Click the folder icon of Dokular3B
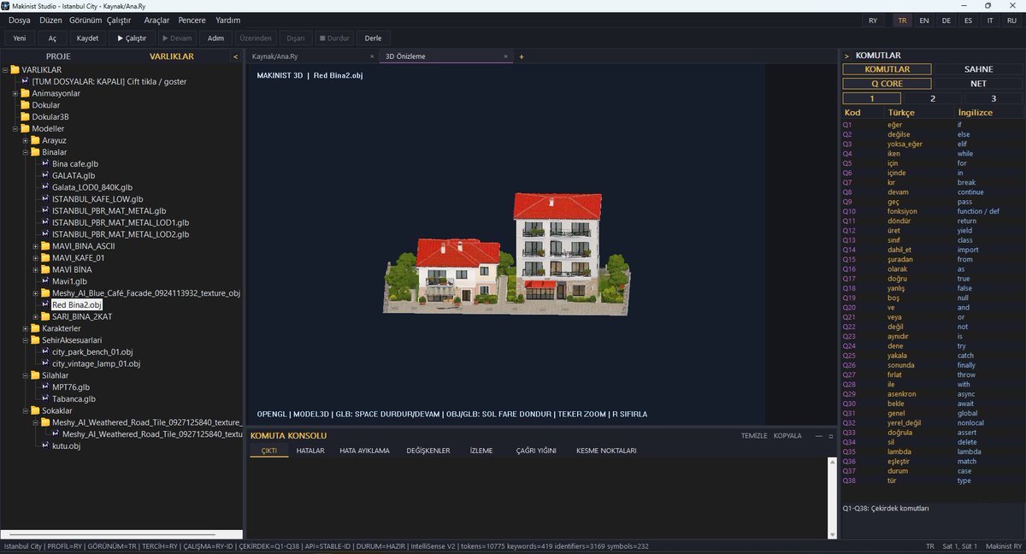 point(25,116)
